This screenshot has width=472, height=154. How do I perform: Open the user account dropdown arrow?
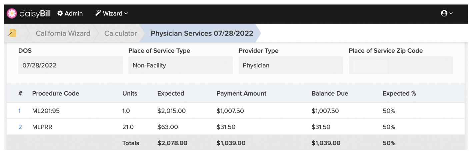pyautogui.click(x=451, y=14)
